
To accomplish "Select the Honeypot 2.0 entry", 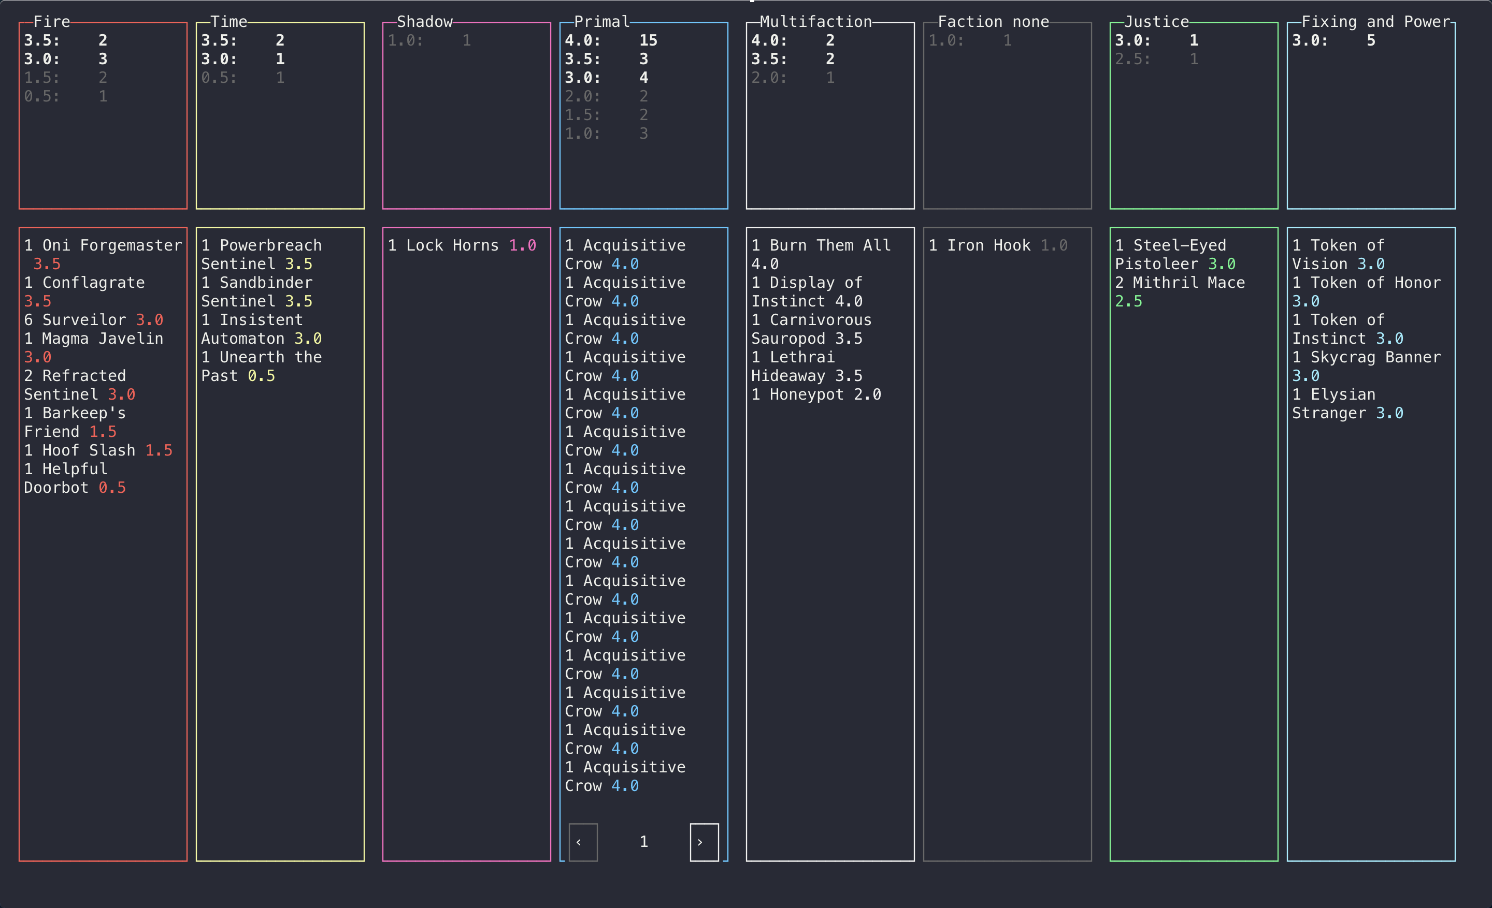I will pyautogui.click(x=815, y=394).
